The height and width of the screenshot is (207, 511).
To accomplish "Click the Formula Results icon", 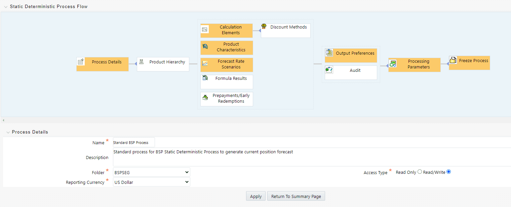I will tap(205, 78).
